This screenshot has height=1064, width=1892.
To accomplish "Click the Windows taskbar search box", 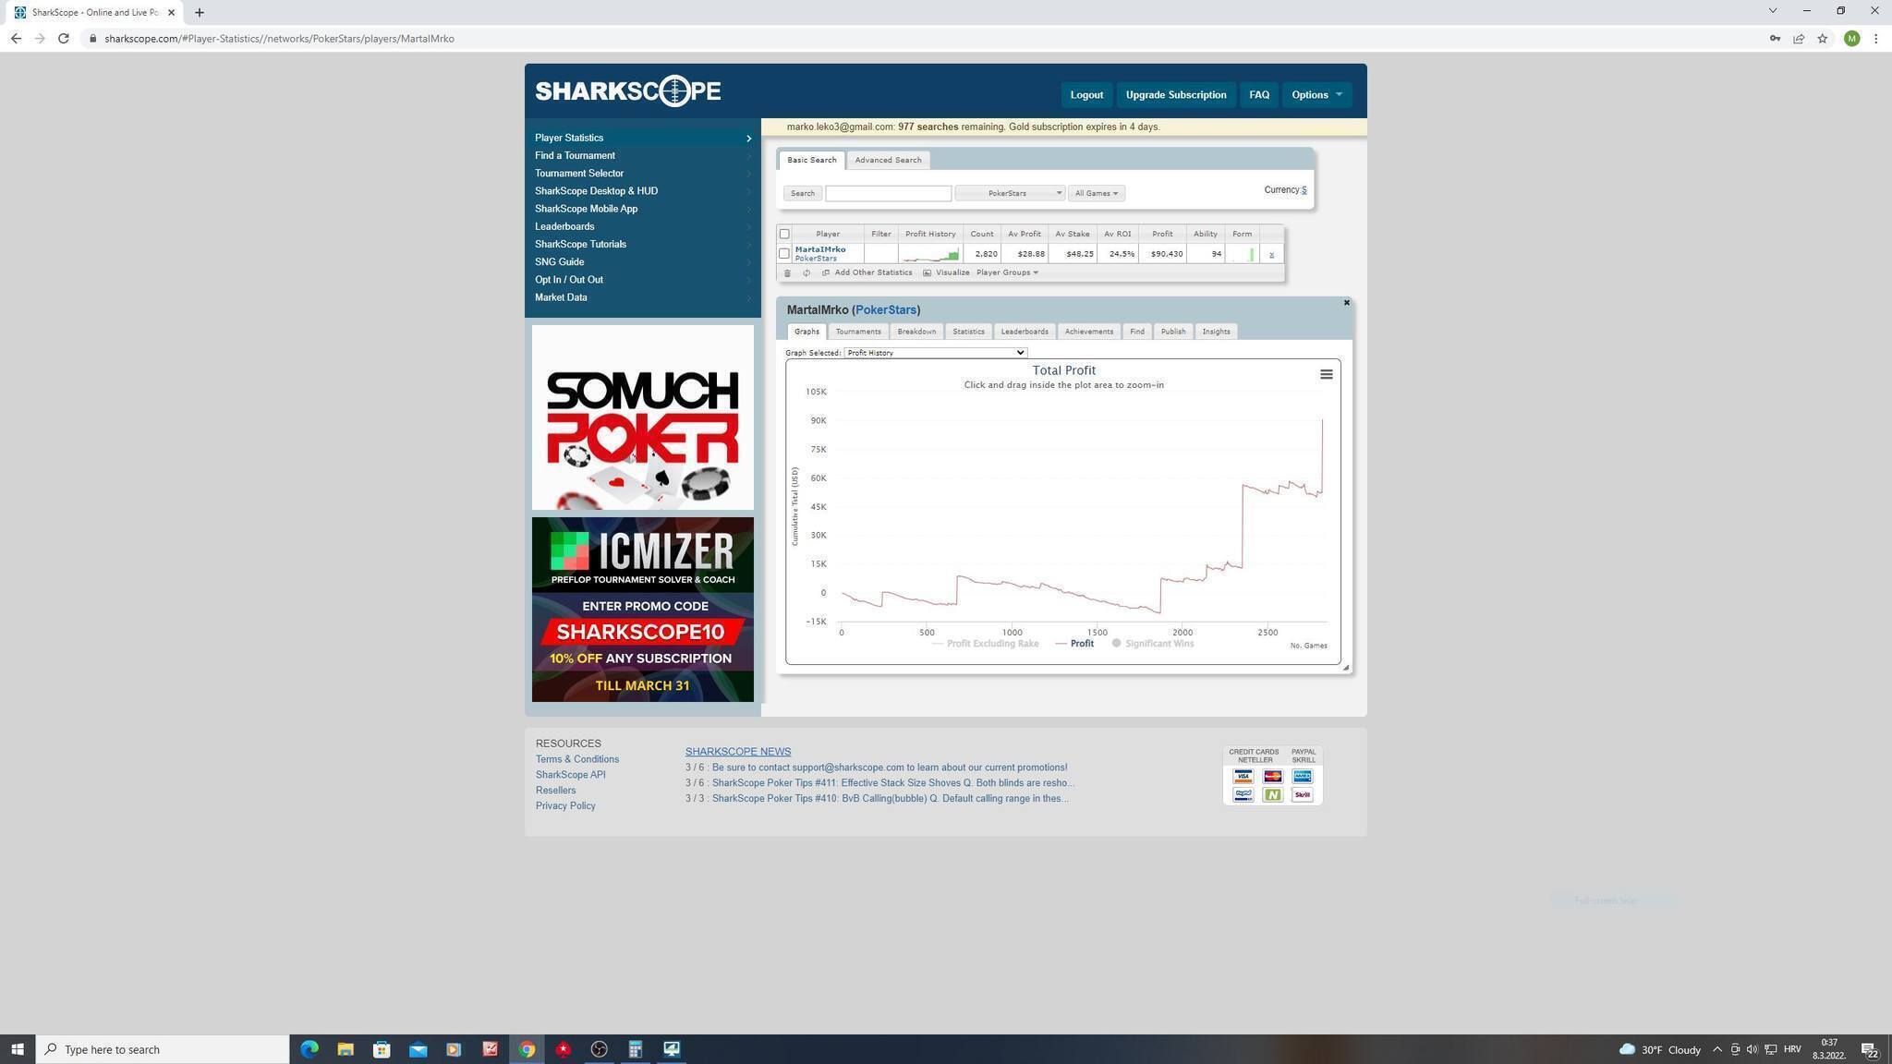I will click(163, 1049).
